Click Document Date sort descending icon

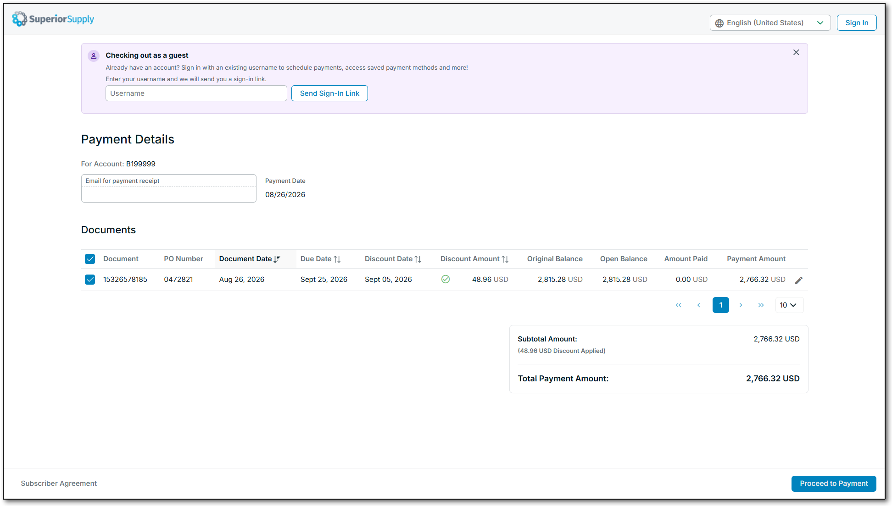pos(277,259)
